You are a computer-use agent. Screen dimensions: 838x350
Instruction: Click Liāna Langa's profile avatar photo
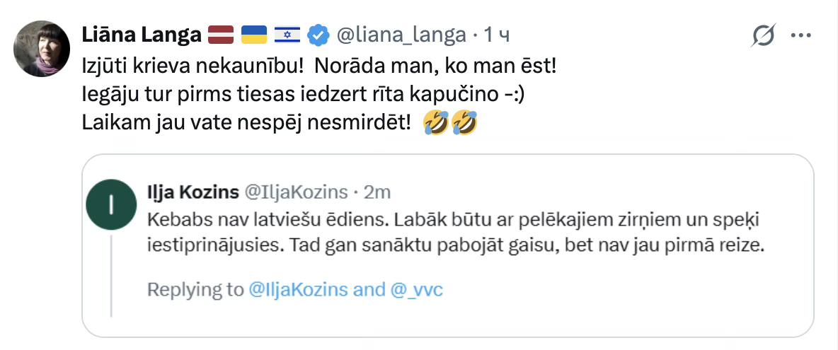click(x=41, y=49)
